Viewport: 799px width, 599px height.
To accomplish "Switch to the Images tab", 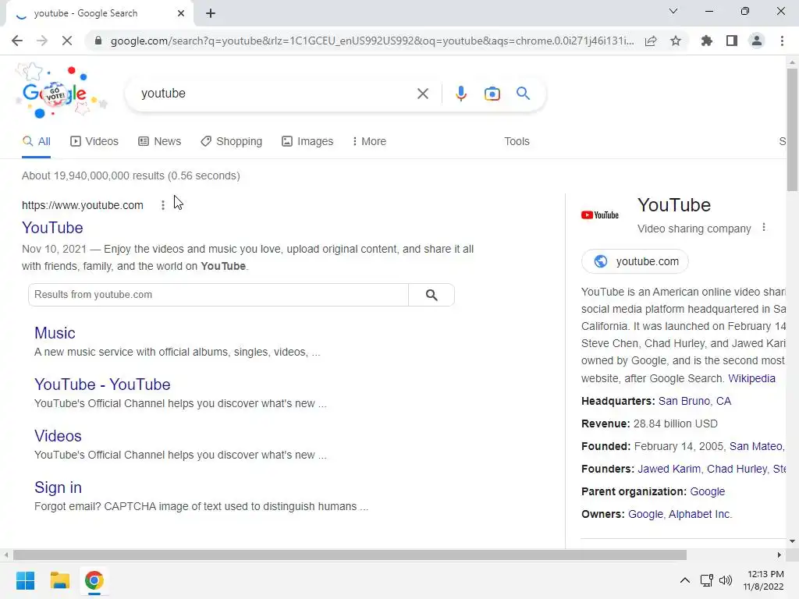I will tap(307, 141).
